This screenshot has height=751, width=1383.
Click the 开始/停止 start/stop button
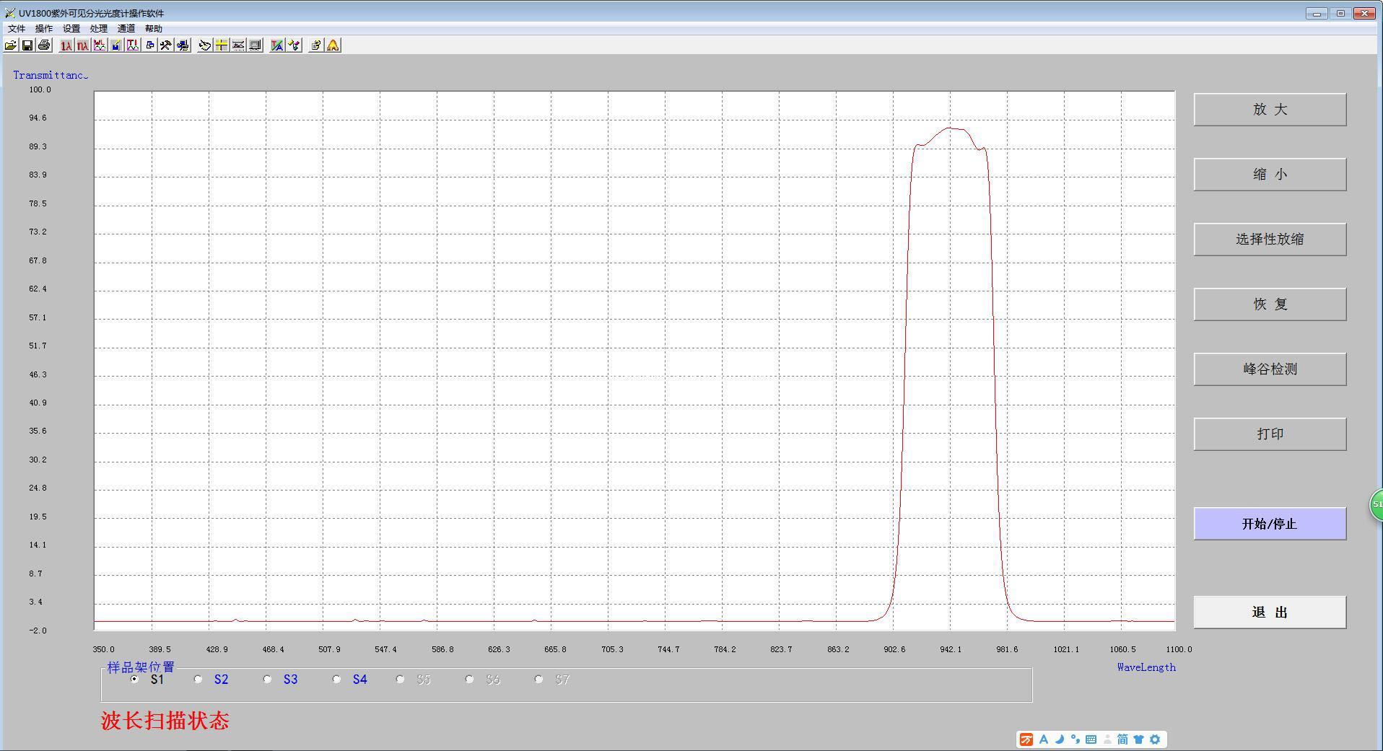pos(1270,524)
